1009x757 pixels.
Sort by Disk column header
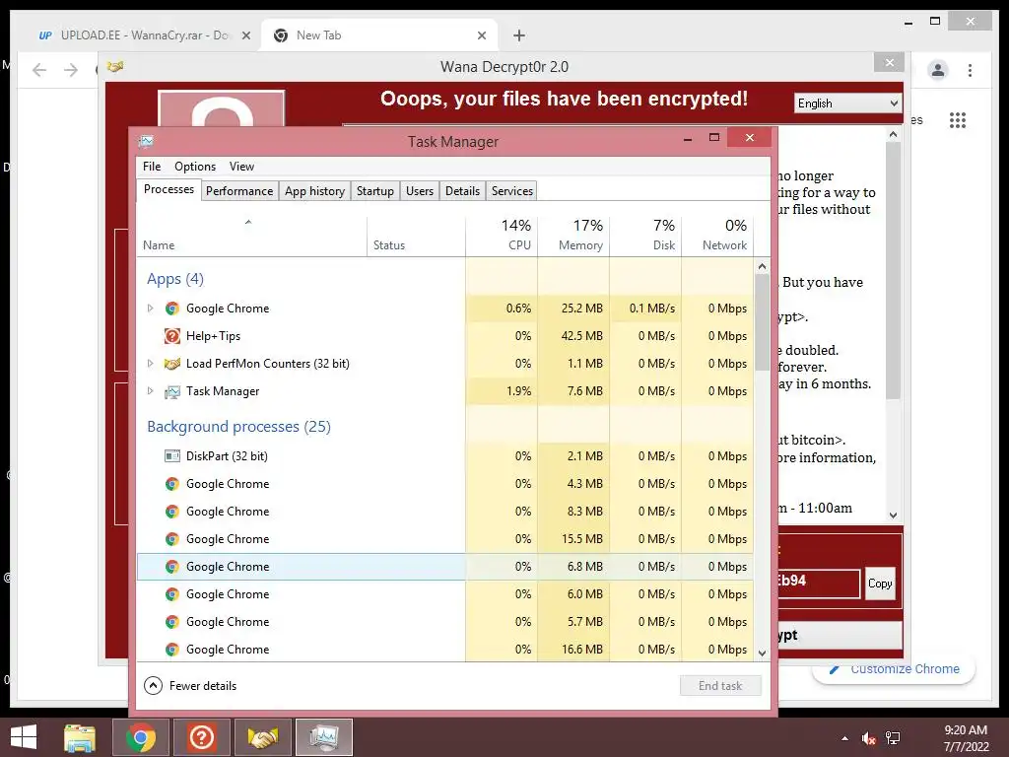tap(645, 235)
